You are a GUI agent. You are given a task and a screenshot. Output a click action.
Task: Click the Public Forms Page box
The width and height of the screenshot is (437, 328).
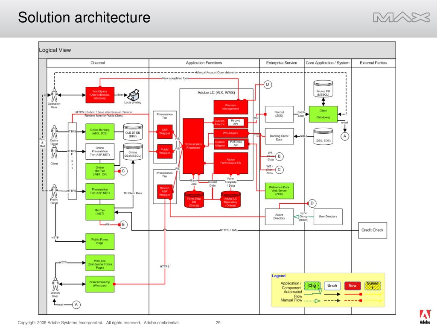(x=100, y=241)
